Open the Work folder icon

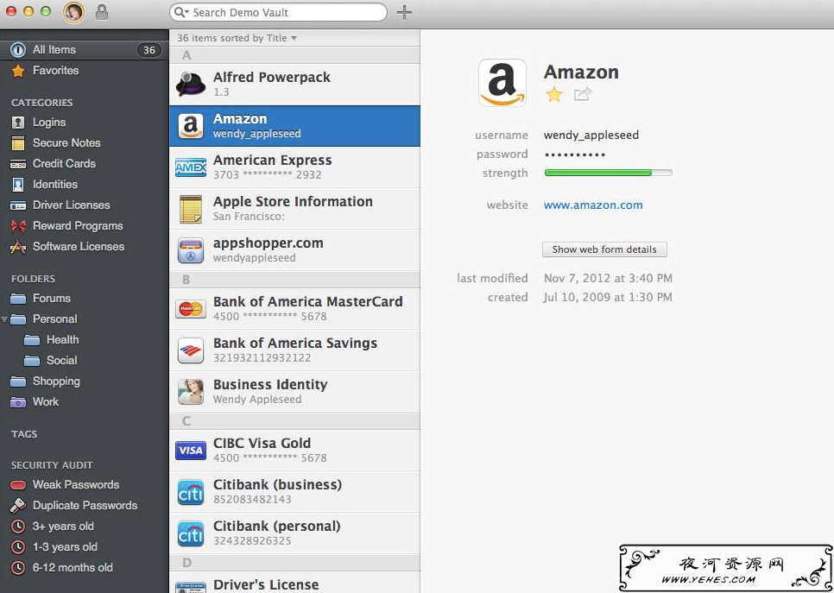point(18,402)
